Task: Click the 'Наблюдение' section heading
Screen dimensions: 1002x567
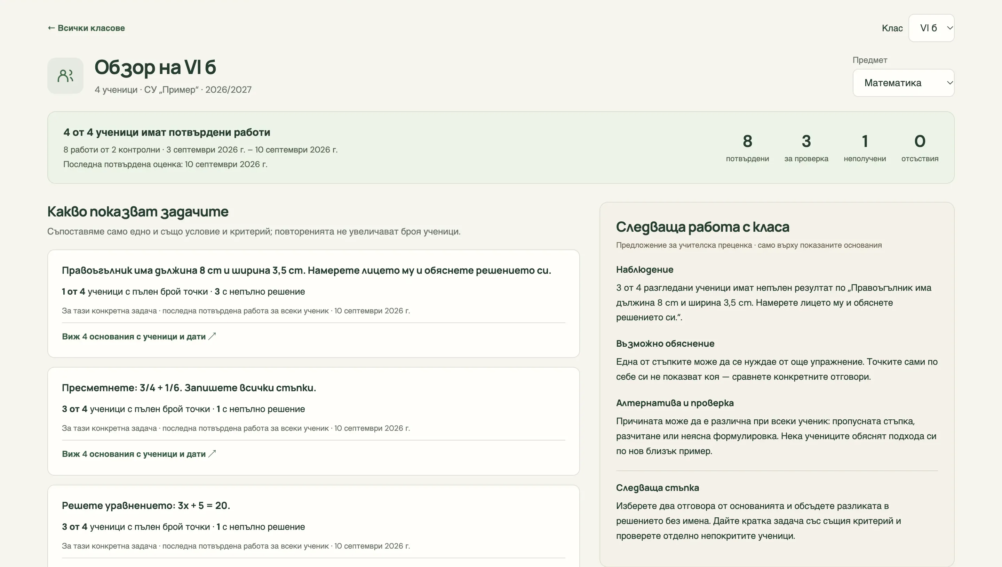Action: 644,270
